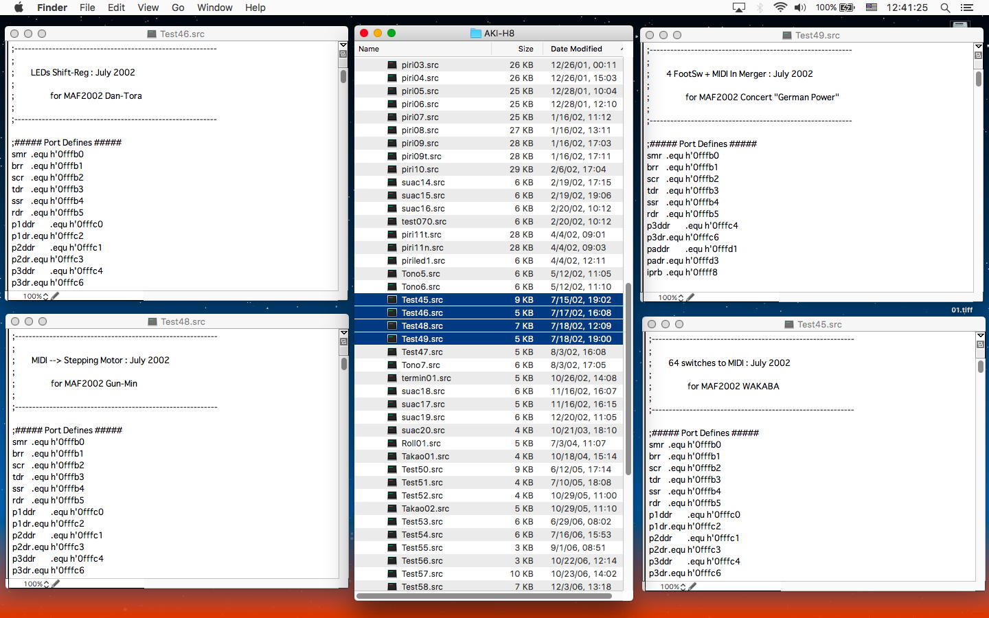Click the file icon beside piri03.src
Viewport: 989px width, 618px height.
392,65
